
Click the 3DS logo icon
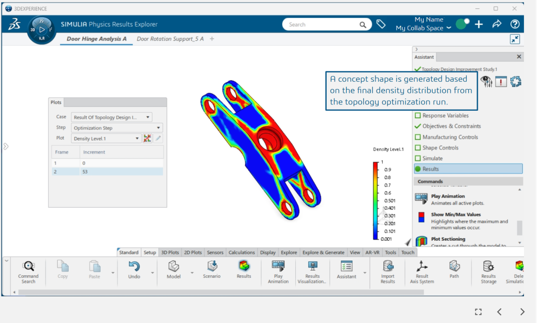point(14,24)
